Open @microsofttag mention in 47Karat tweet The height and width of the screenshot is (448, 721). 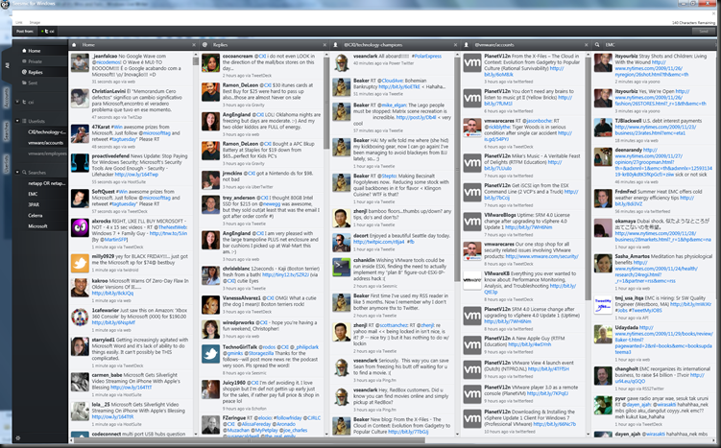[155, 133]
